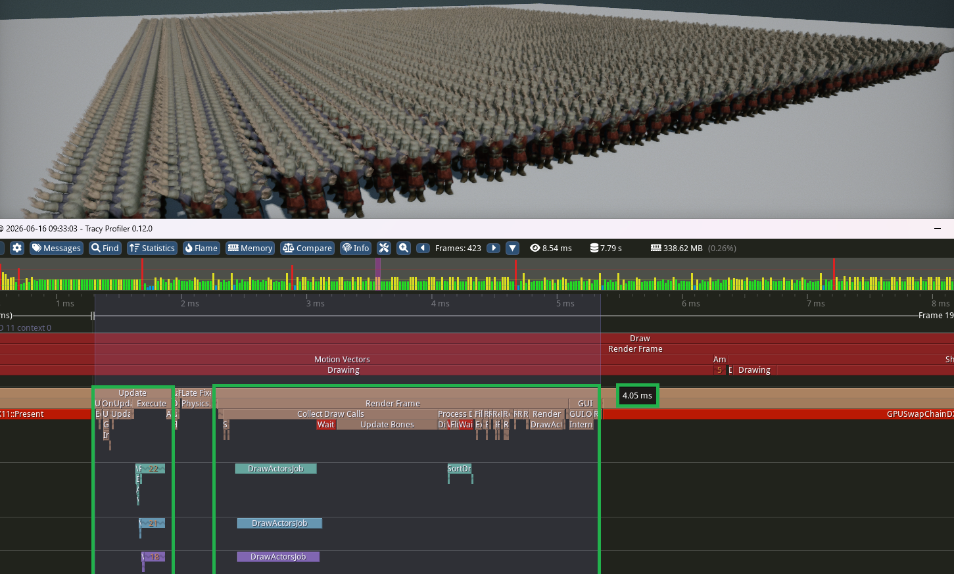This screenshot has width=954, height=574.
Task: Click the eye icon beside 8.54 ms
Action: point(535,248)
